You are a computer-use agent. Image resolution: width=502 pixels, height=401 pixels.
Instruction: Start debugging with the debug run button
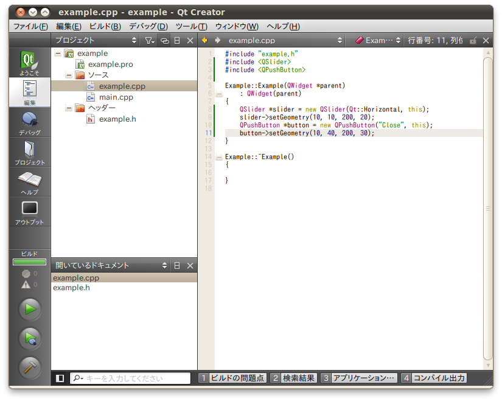(x=30, y=338)
